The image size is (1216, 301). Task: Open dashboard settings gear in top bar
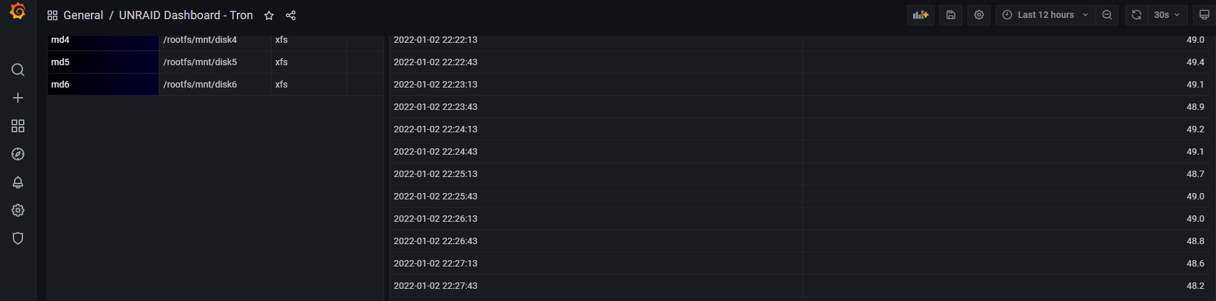pos(979,15)
